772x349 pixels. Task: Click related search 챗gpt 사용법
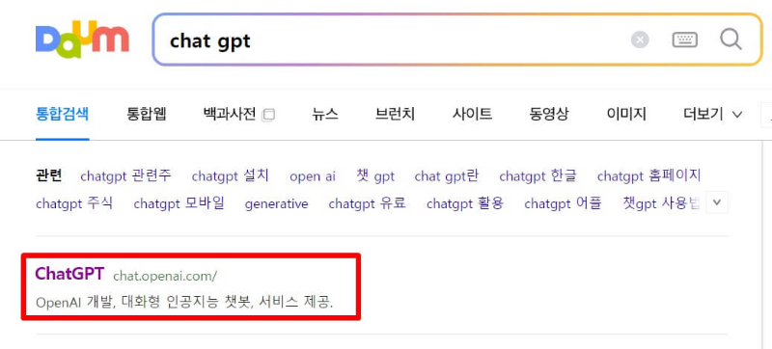(661, 203)
